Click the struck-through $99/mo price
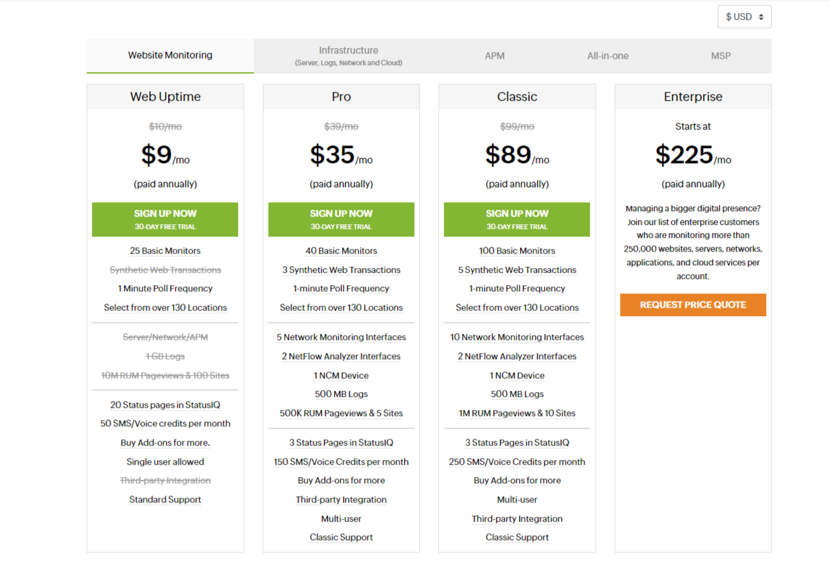 517,127
